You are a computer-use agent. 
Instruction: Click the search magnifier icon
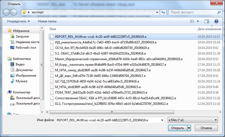click(219, 12)
